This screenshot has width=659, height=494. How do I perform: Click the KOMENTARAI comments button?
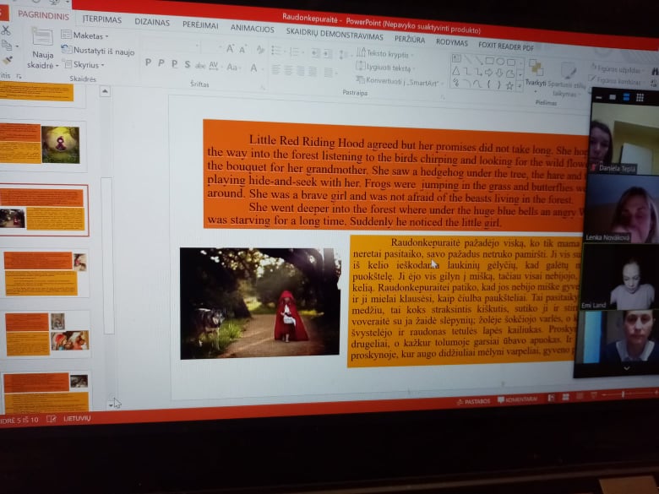pos(518,399)
